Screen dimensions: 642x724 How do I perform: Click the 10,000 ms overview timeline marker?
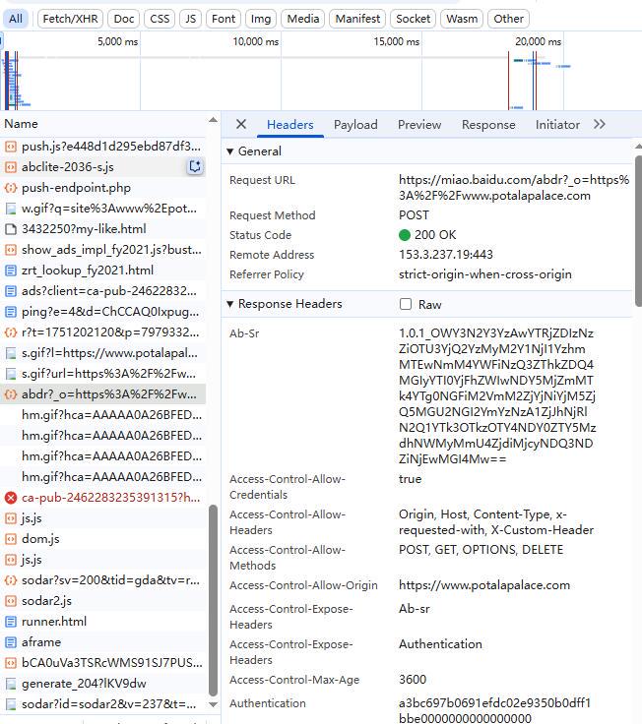click(x=256, y=41)
